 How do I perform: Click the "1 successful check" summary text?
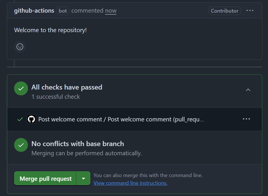[x=56, y=97]
